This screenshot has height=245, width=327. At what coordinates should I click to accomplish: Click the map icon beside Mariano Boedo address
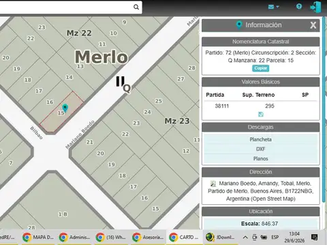(213, 183)
